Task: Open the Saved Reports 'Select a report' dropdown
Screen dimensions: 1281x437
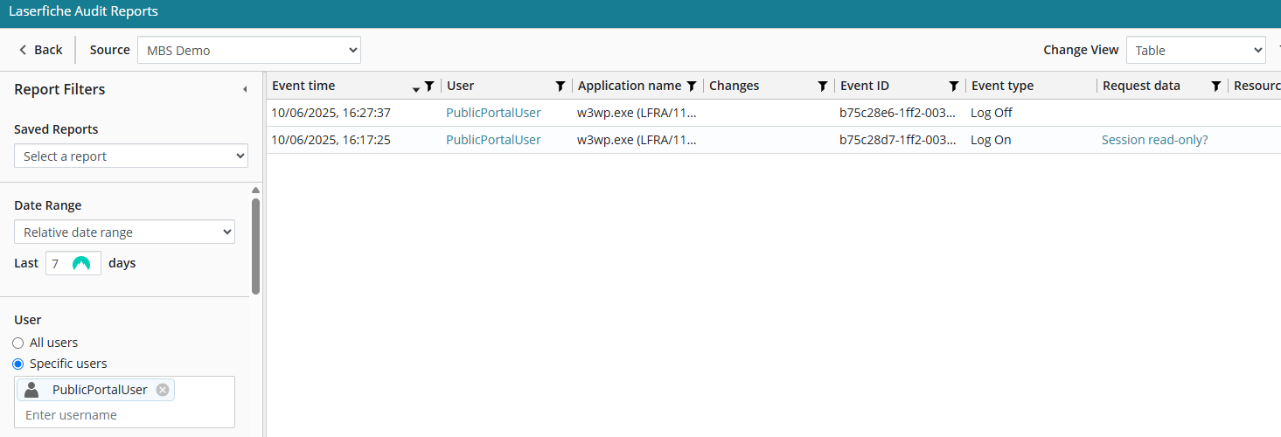Action: click(x=131, y=156)
